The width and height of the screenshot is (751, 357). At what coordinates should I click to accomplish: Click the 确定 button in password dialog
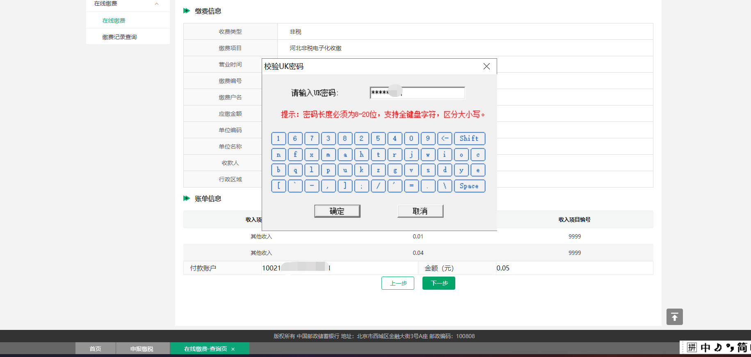337,211
